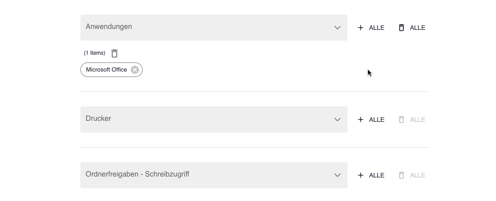The height and width of the screenshot is (201, 496).
Task: Add ALLE Drucker via the text label
Action: tap(377, 120)
